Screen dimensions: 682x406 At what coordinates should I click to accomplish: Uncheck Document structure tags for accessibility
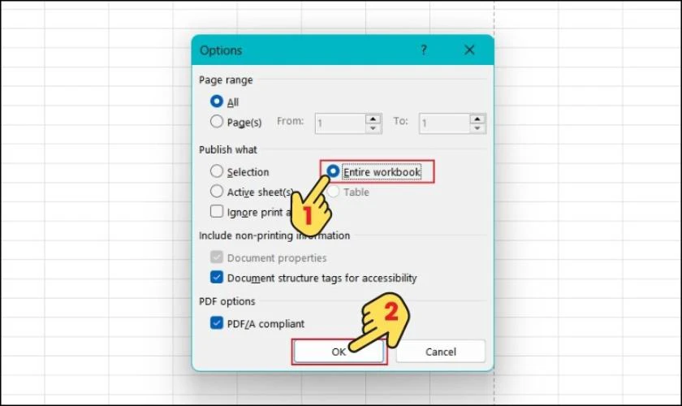216,277
